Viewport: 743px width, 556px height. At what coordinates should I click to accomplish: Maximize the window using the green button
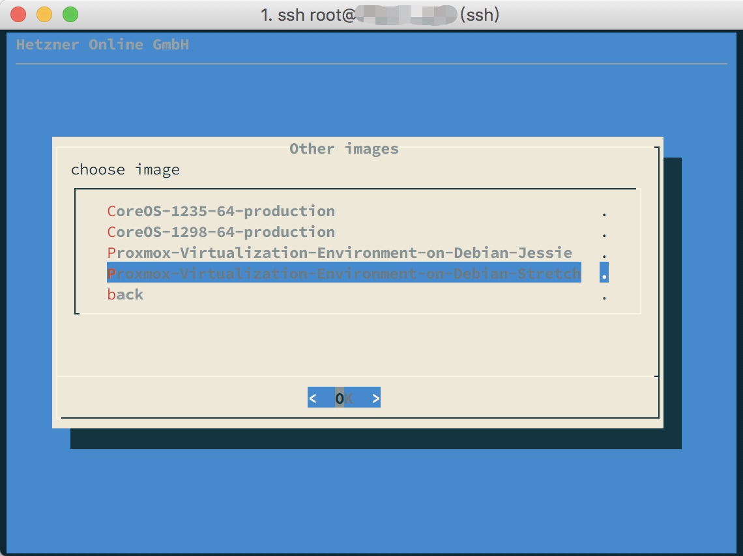click(x=70, y=14)
